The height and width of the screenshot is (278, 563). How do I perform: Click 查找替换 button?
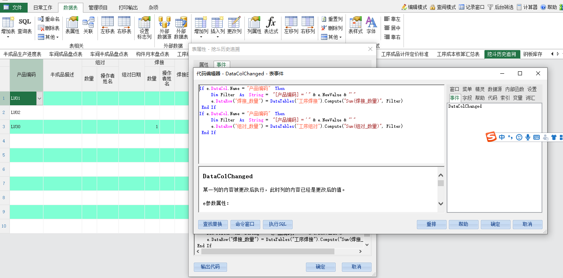[213, 224]
